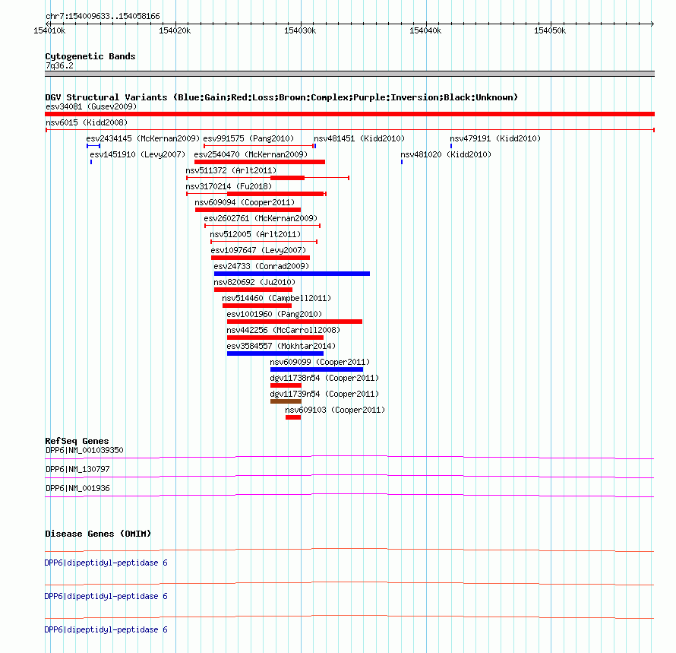Select the DPP6|NM_001039350 transcript label
The width and height of the screenshot is (676, 653).
84,450
